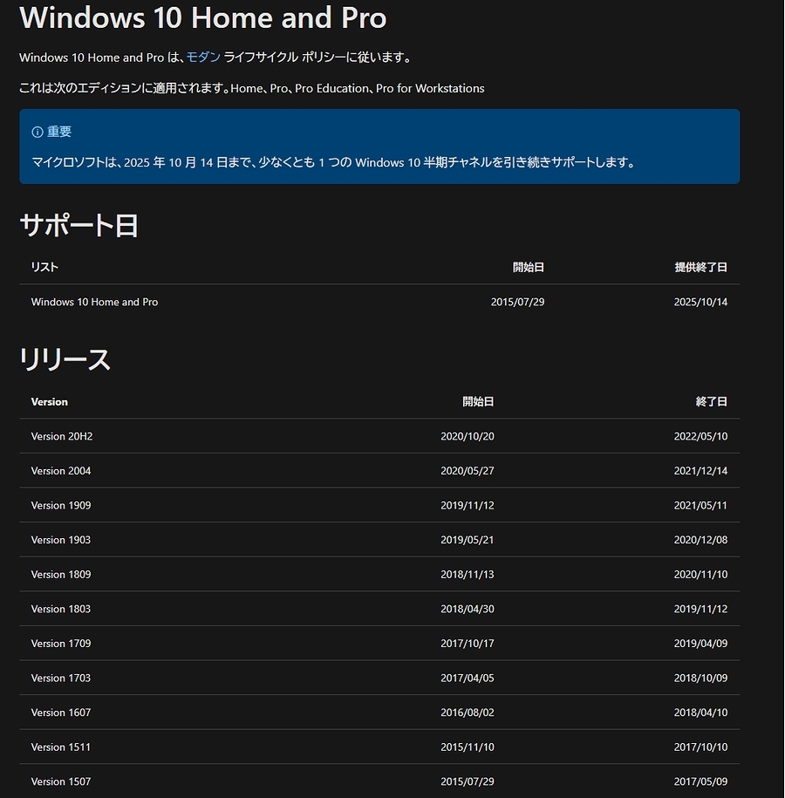Screen dimensions: 785x798
Task: Select Version 1511 end date 2017/10/10
Action: 700,747
